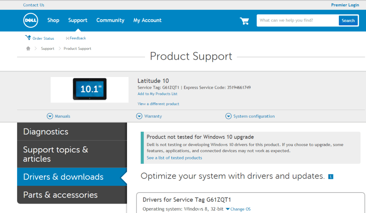The height and width of the screenshot is (213, 366).
Task: Click the Dell logo icon
Action: coord(30,20)
